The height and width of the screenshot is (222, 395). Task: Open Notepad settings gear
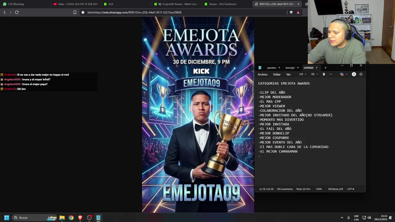tap(361, 74)
